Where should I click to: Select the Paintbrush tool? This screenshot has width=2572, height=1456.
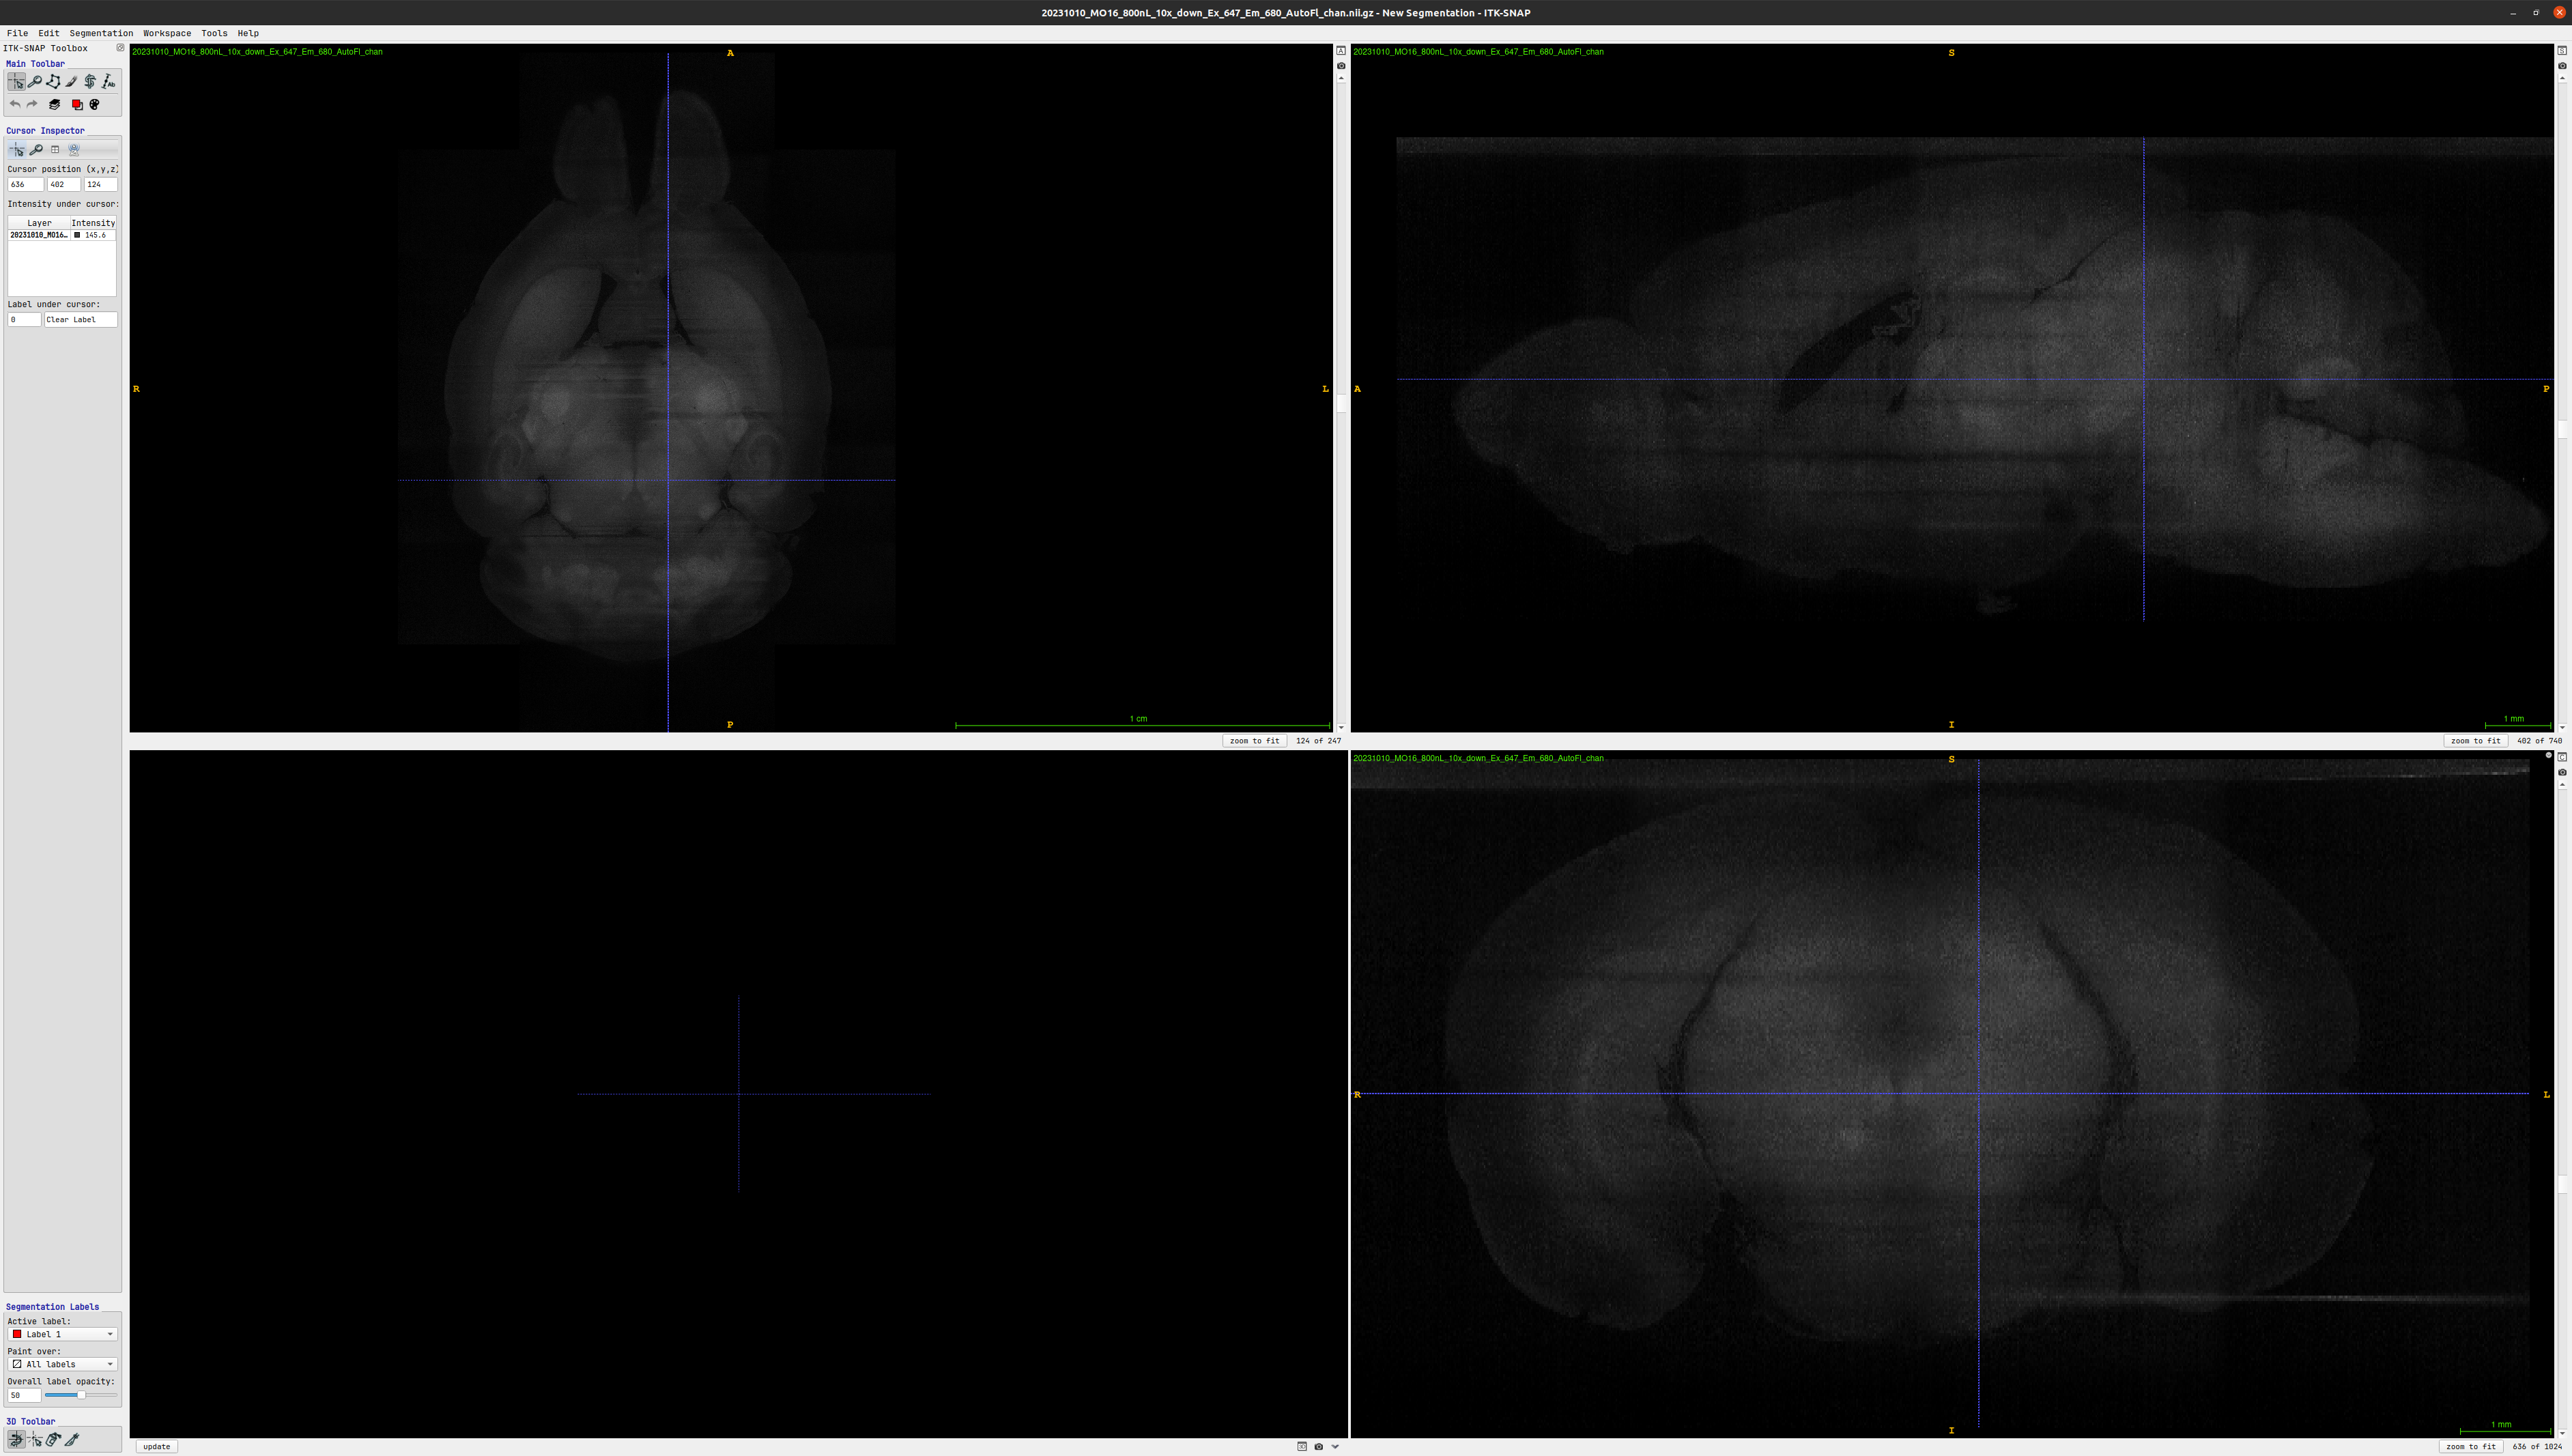71,82
